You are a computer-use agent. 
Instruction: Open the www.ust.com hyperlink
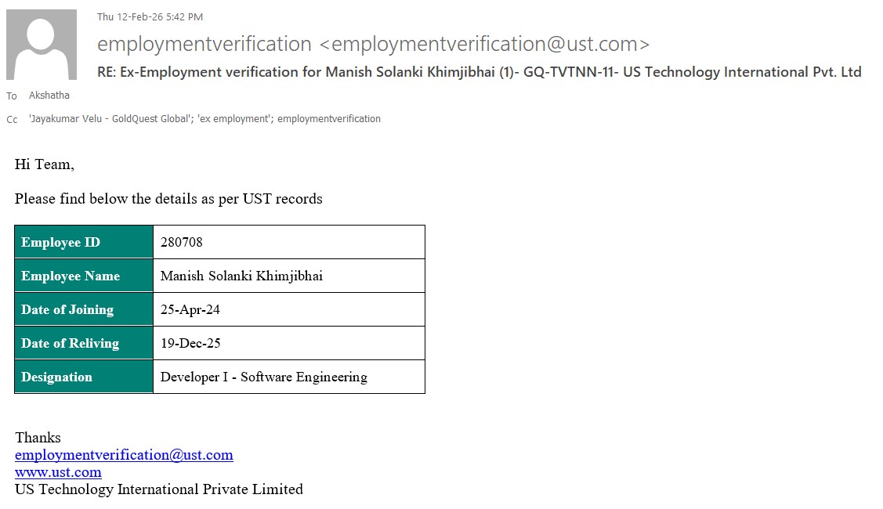[x=58, y=472]
